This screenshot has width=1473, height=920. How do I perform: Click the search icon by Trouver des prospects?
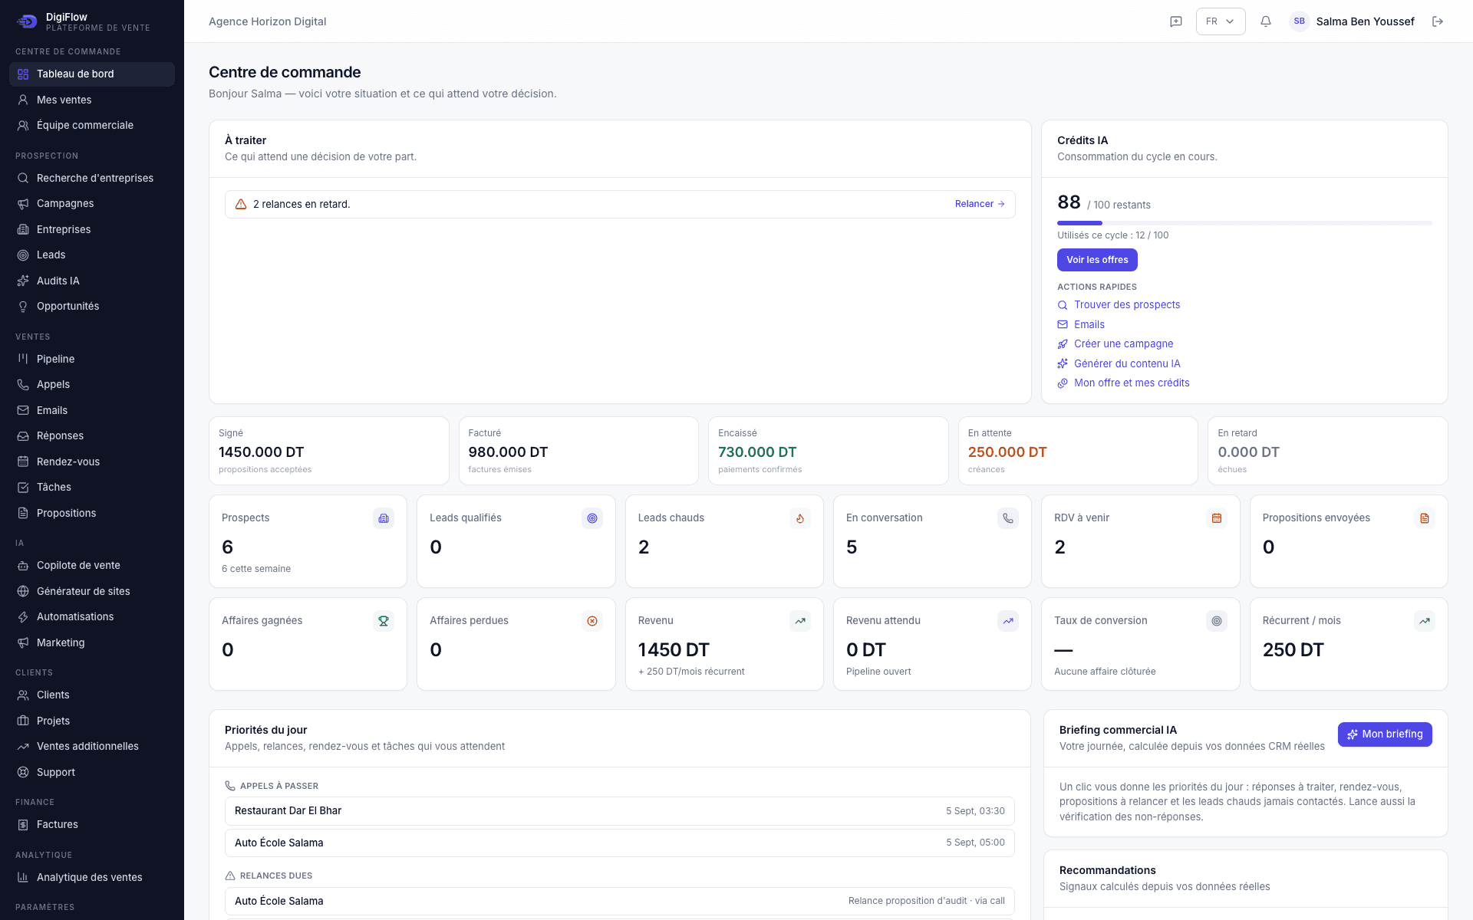click(1063, 305)
